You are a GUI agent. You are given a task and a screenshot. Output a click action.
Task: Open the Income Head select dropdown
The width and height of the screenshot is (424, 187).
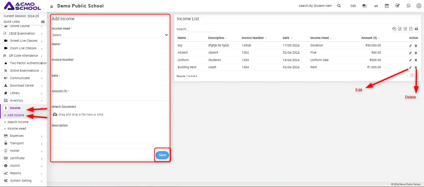tap(110, 35)
